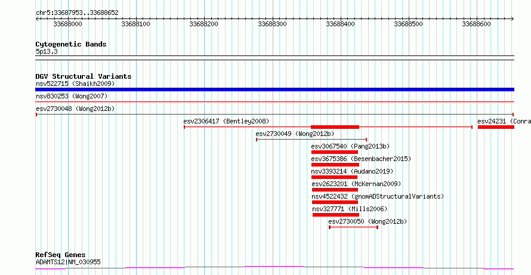Open esv2730050 (Wong2012b) label
Viewport: 531px width, 275px height.
[x=368, y=221]
